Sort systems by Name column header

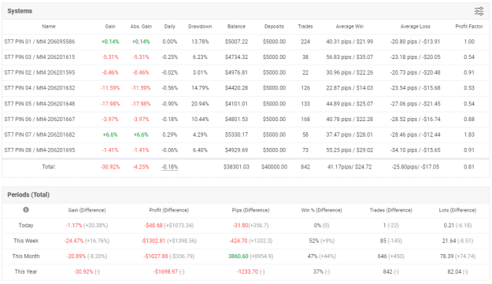pyautogui.click(x=49, y=27)
